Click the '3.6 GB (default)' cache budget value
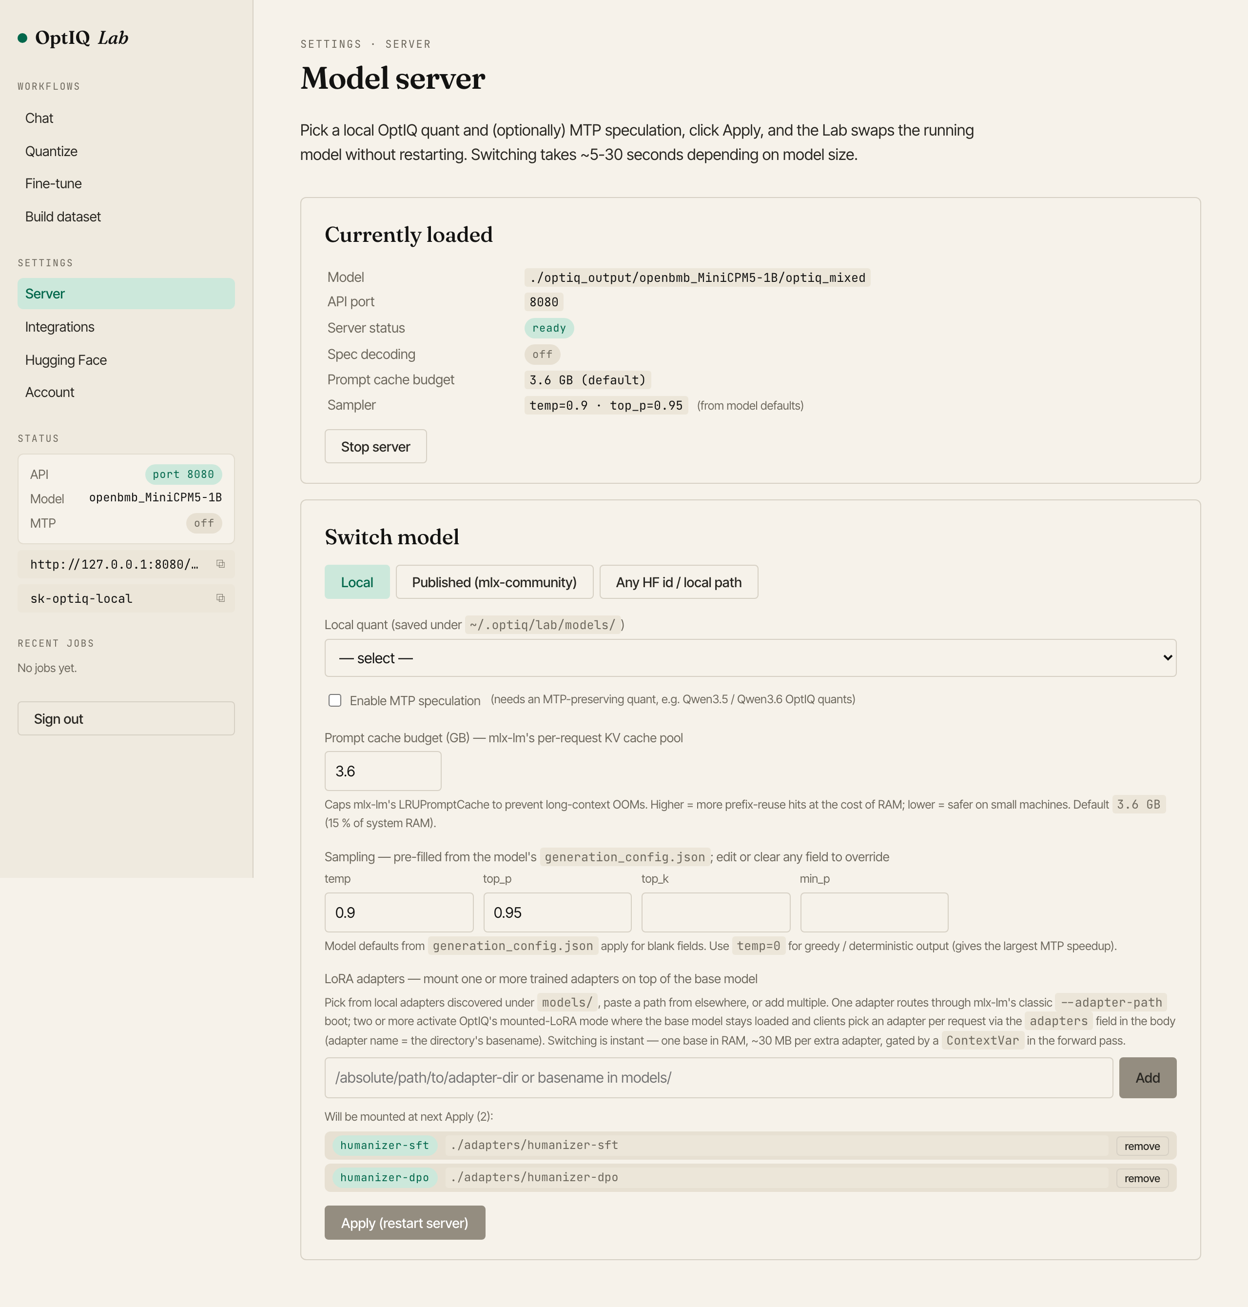1248x1307 pixels. click(587, 380)
